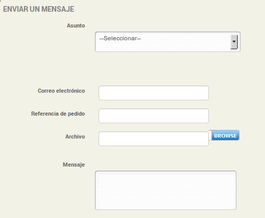This screenshot has width=265, height=218.
Task: Choose a file using the BROWSE button
Action: tap(225, 135)
